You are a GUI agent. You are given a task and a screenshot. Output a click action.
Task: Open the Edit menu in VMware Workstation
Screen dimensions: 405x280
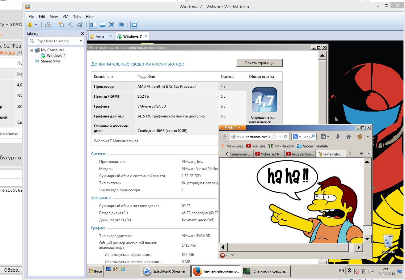(42, 17)
